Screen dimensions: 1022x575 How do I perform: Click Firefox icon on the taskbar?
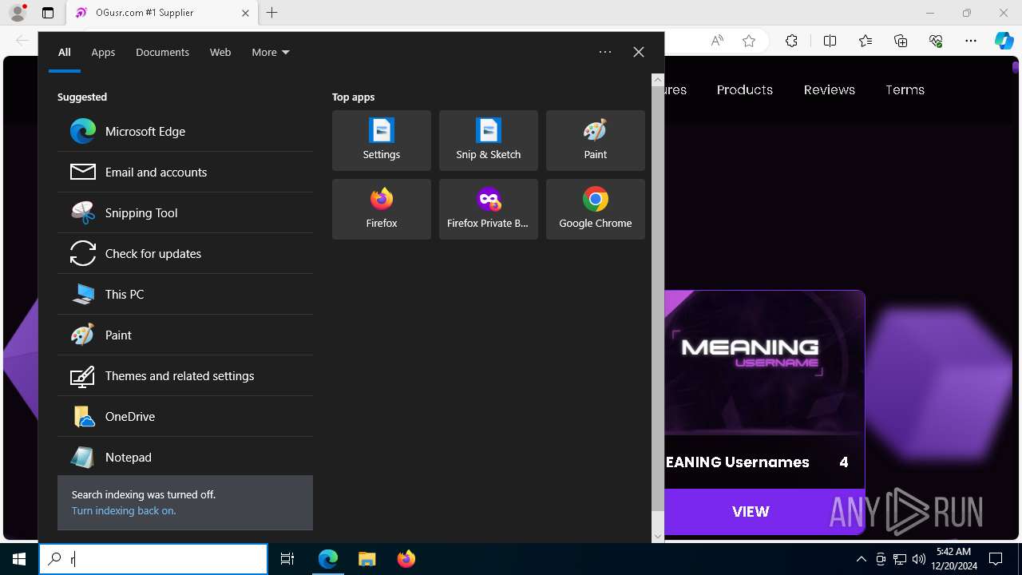click(x=406, y=559)
